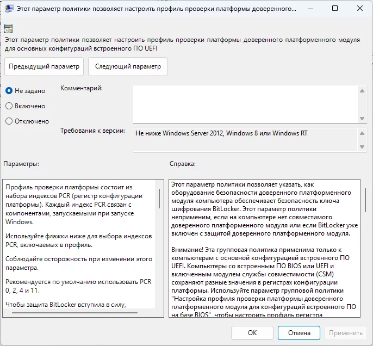This screenshot has width=373, height=346.
Task: Click down arrow in version requirements scrollbar
Action: pos(362,146)
